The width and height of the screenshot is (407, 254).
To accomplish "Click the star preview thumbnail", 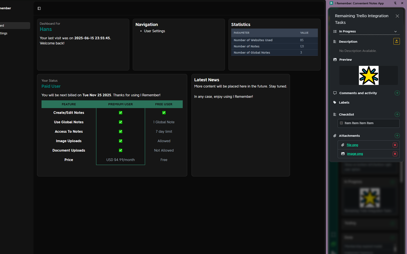I will pos(369,75).
